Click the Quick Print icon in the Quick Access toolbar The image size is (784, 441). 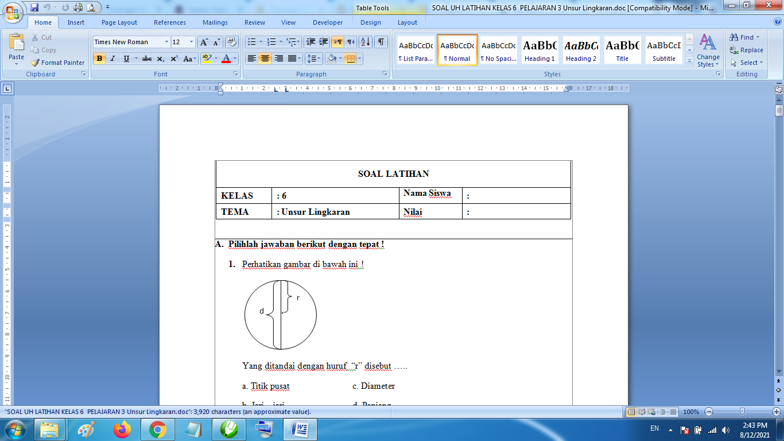pos(77,7)
